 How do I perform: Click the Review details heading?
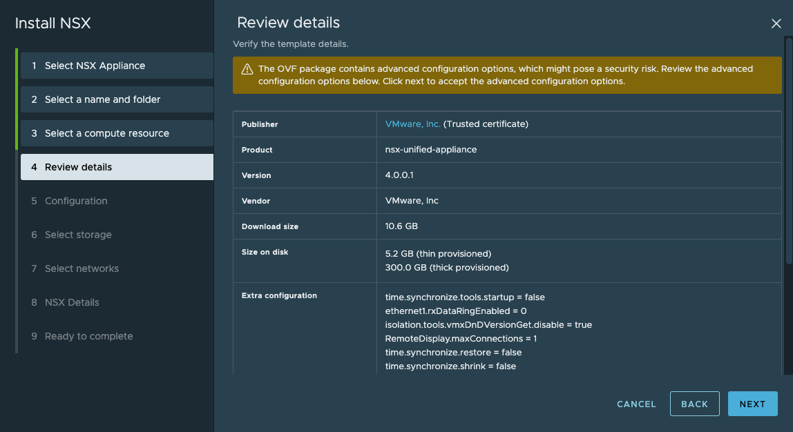[x=288, y=23]
